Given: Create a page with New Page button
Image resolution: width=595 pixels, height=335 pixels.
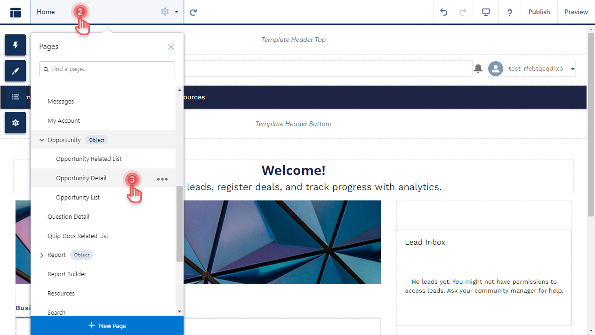Looking at the screenshot, I should 107,325.
